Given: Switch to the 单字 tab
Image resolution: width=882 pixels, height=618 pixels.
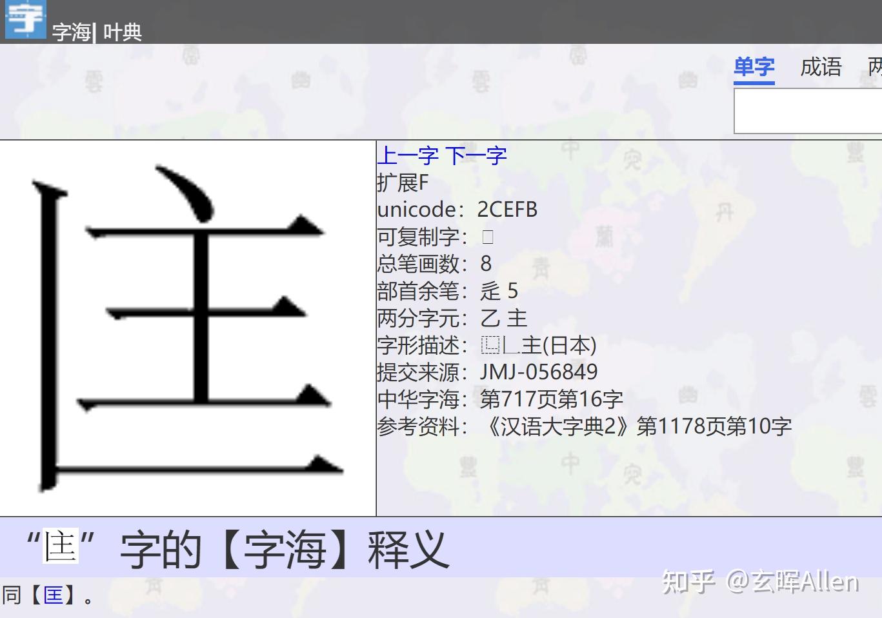Looking at the screenshot, I should (x=754, y=67).
